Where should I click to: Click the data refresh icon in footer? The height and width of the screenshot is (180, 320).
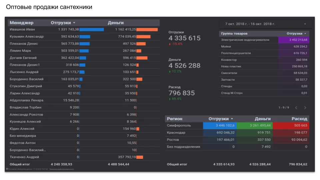(x=7, y=169)
